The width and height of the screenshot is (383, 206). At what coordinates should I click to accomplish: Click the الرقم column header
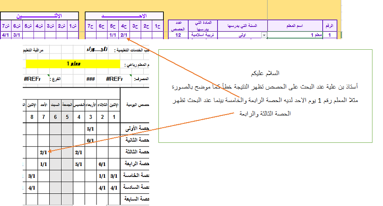click(x=329, y=26)
